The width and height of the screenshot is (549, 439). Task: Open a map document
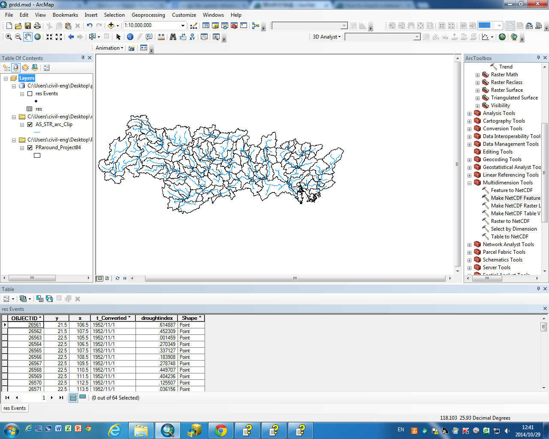pos(18,26)
